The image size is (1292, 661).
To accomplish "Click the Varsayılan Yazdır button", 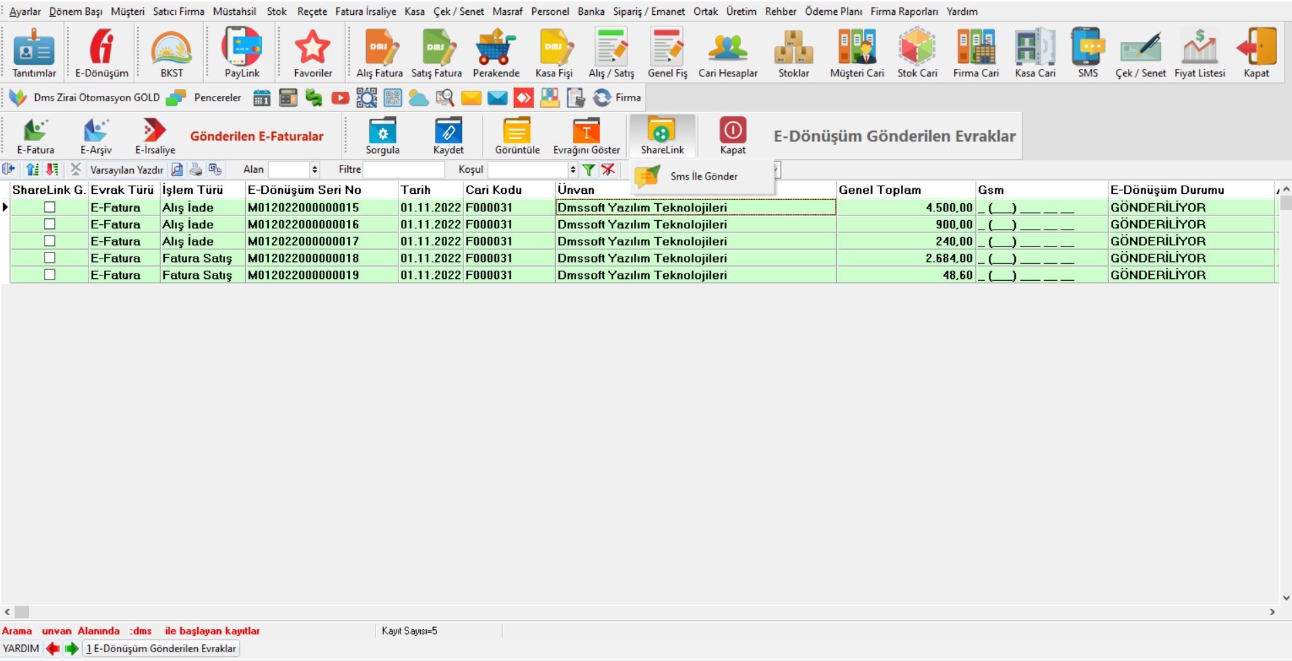I will pos(126,169).
